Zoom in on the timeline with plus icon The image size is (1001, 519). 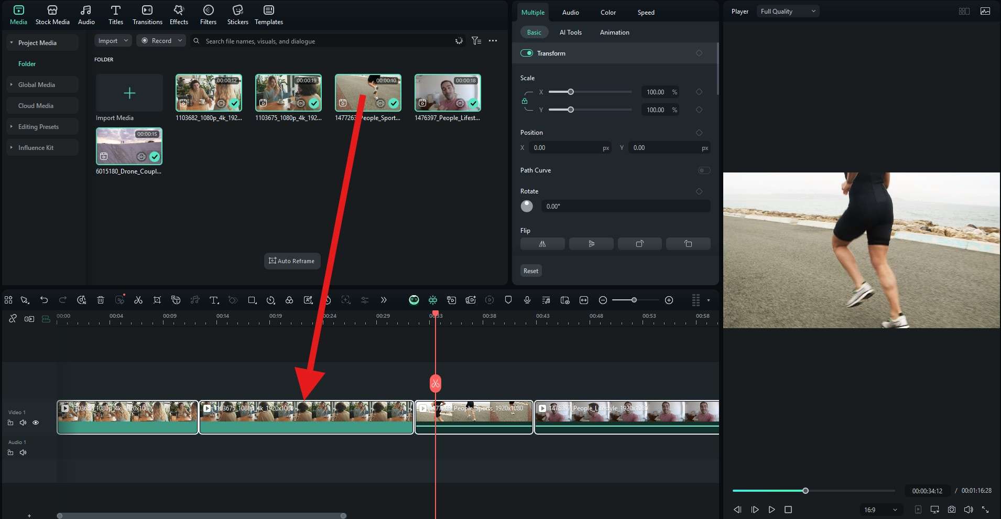[x=669, y=300]
